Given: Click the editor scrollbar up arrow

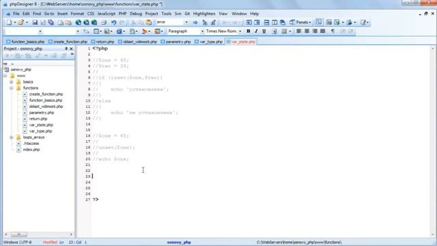Looking at the screenshot, I should [433, 49].
